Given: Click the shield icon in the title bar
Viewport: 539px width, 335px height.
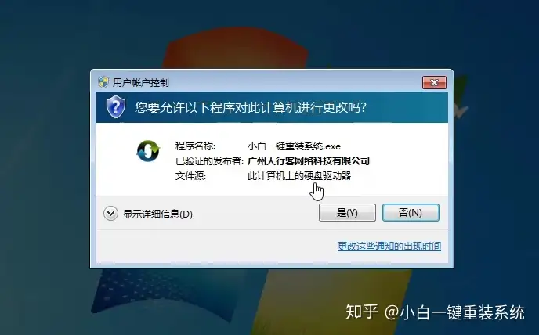Looking at the screenshot, I should 103,82.
